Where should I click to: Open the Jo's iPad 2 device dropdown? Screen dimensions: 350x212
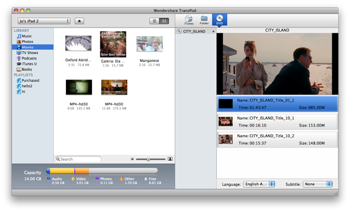44,21
